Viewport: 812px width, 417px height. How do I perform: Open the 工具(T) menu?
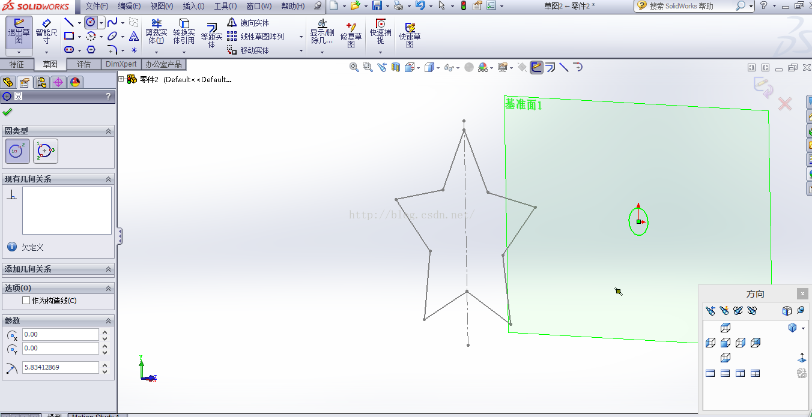click(x=225, y=6)
